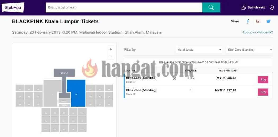This screenshot has height=137, width=278.
Task: Click the StubHub logo
Action: [x=13, y=7]
